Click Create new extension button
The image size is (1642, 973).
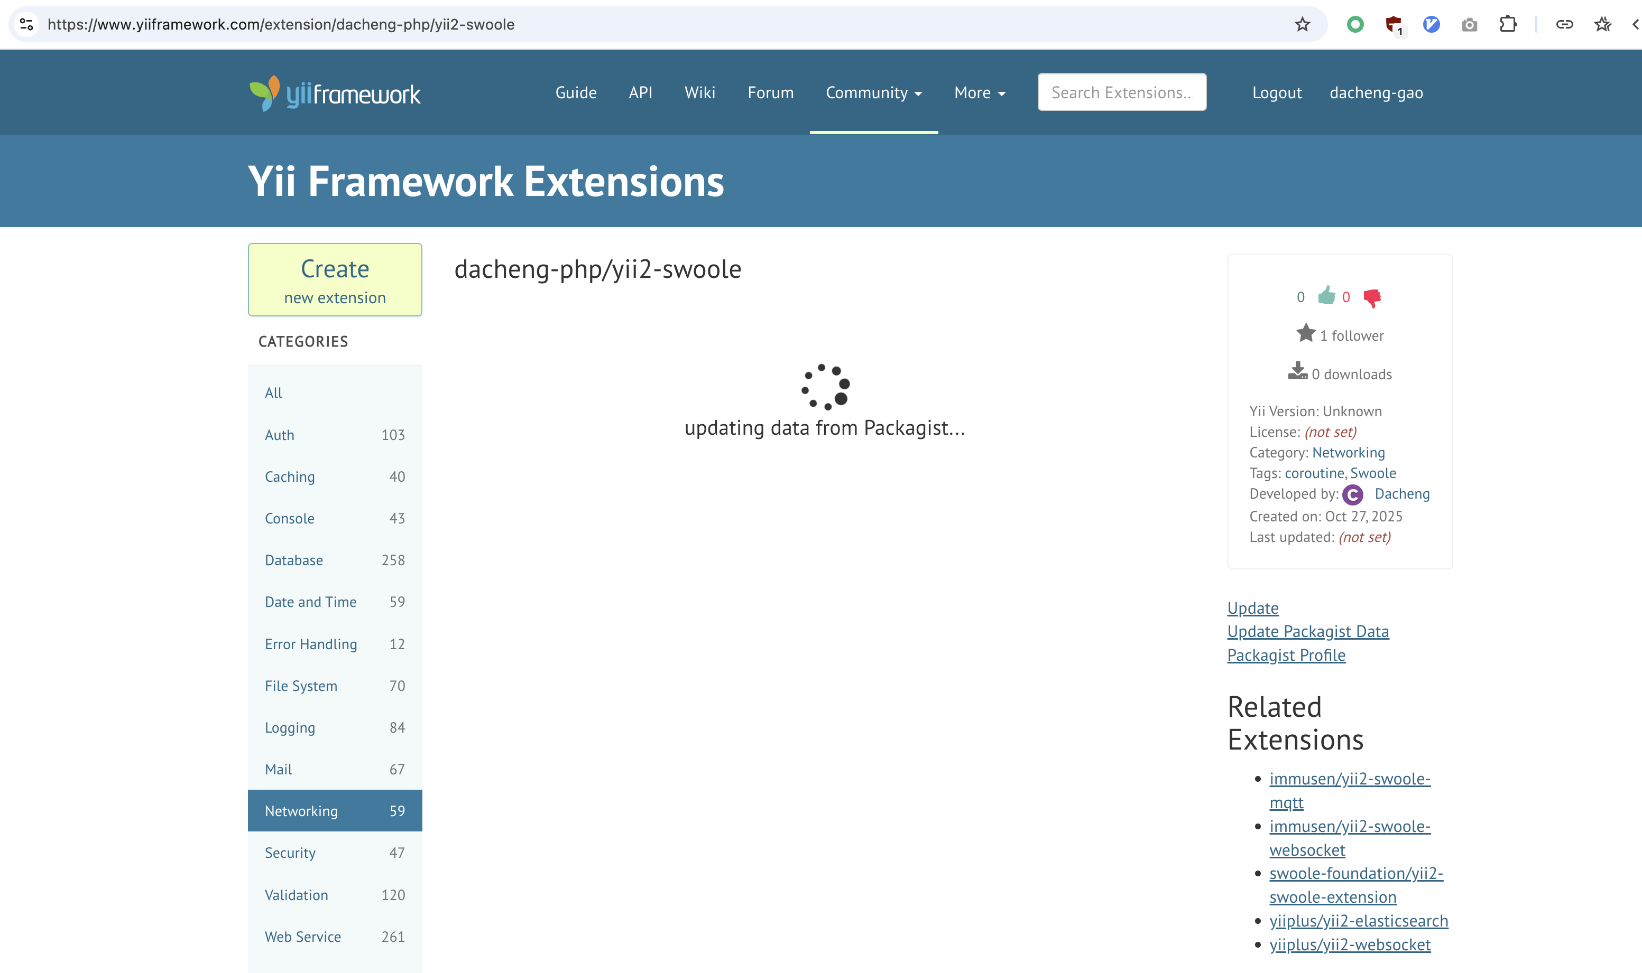[x=335, y=280]
